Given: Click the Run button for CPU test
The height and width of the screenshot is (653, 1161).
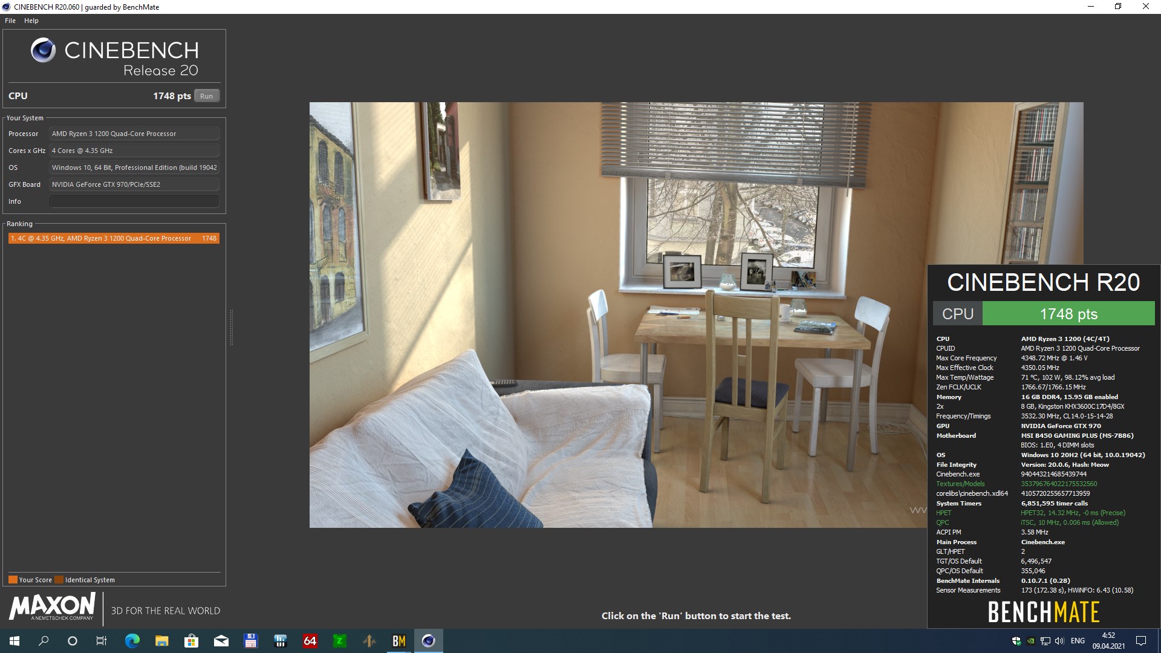Looking at the screenshot, I should click(206, 96).
